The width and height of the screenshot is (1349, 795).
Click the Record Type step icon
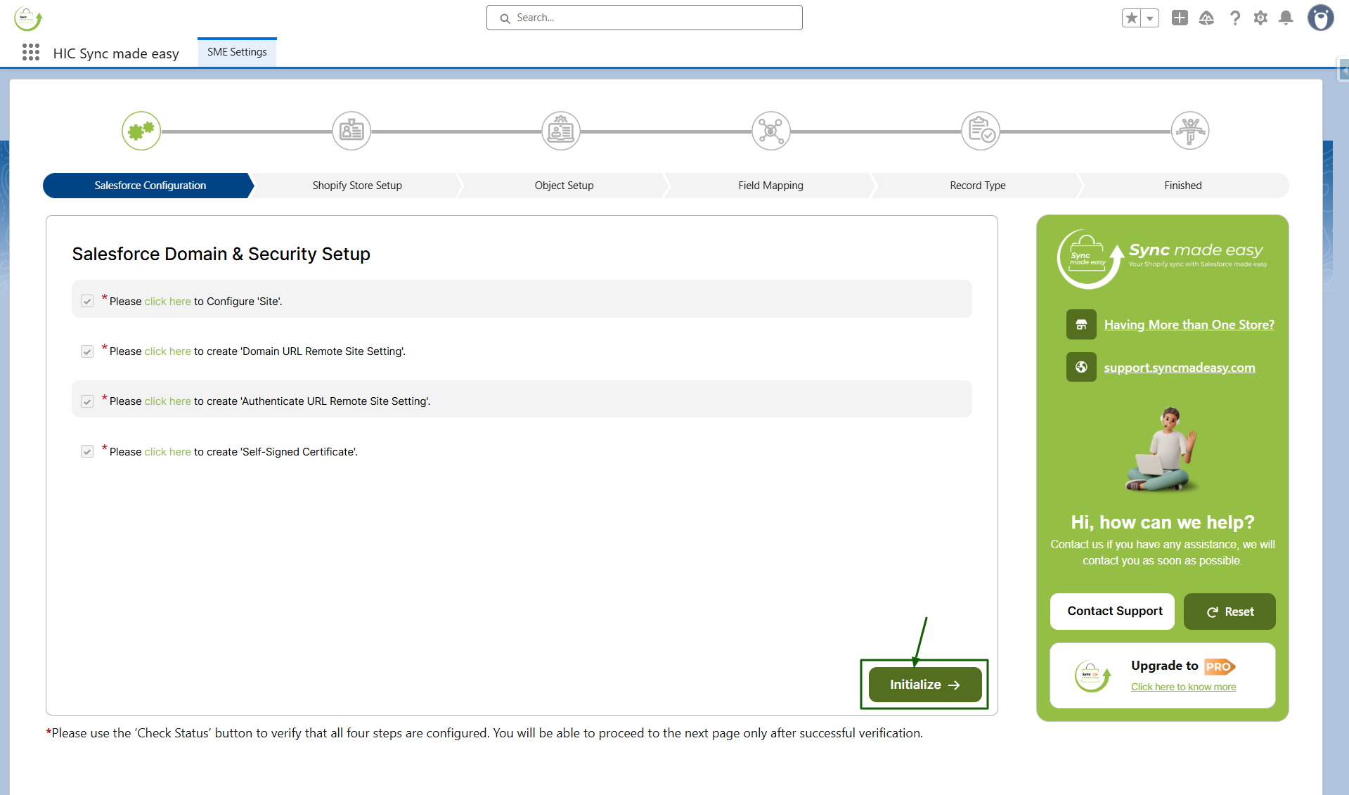981,131
